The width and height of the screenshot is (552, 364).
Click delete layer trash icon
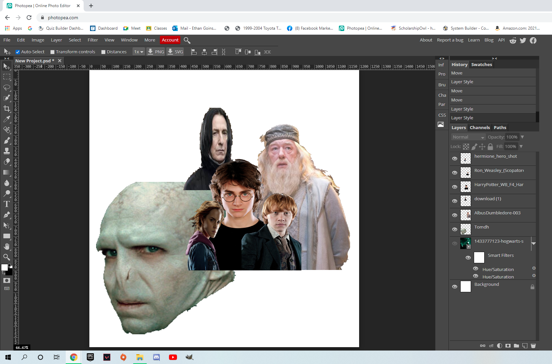click(x=533, y=345)
